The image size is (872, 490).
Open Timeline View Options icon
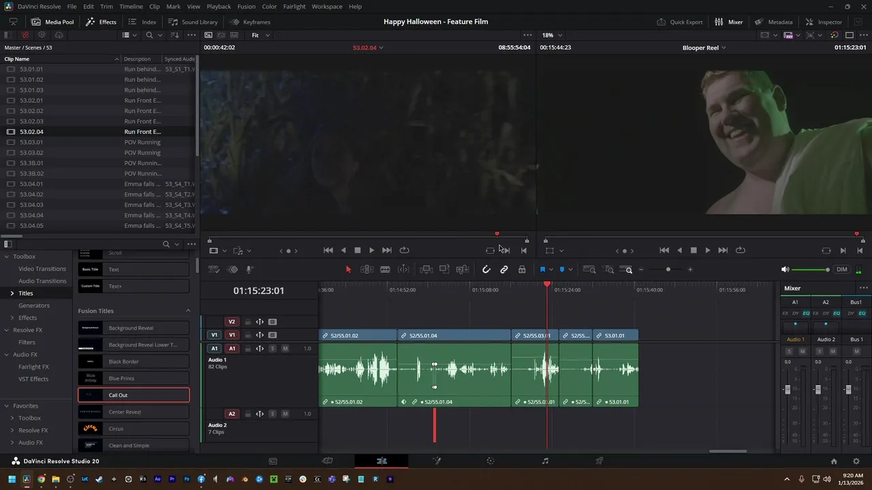(x=213, y=269)
